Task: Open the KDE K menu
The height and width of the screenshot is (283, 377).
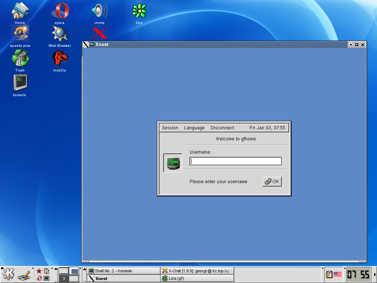Action: click(8, 274)
